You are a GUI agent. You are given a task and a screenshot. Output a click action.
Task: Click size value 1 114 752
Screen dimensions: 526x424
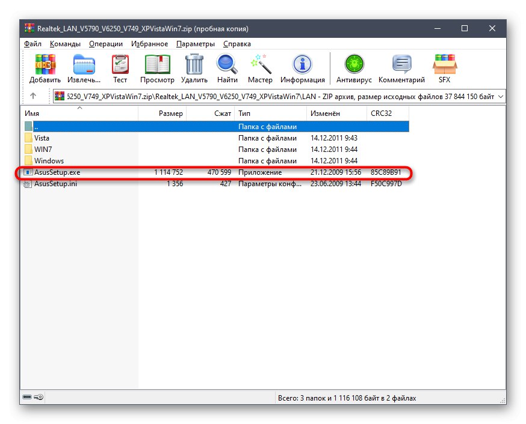click(x=169, y=172)
